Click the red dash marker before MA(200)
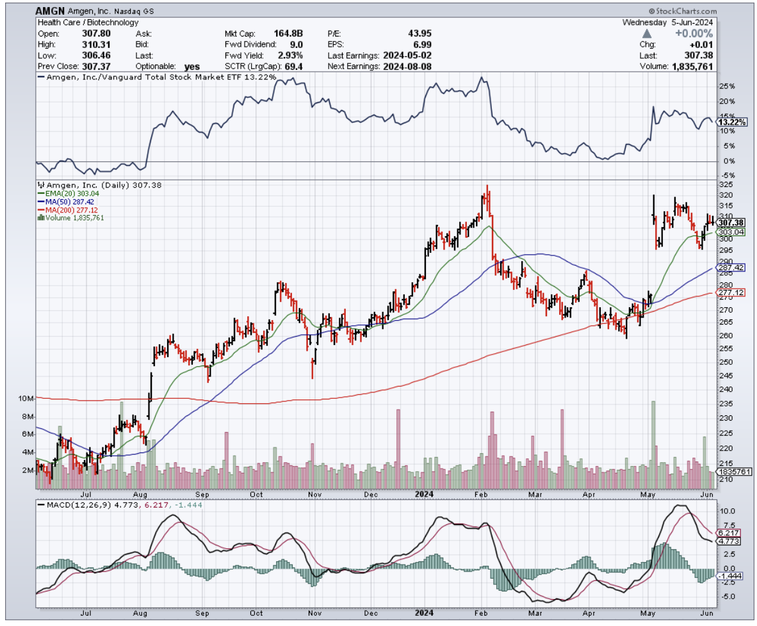This screenshot has width=757, height=626. 40,209
